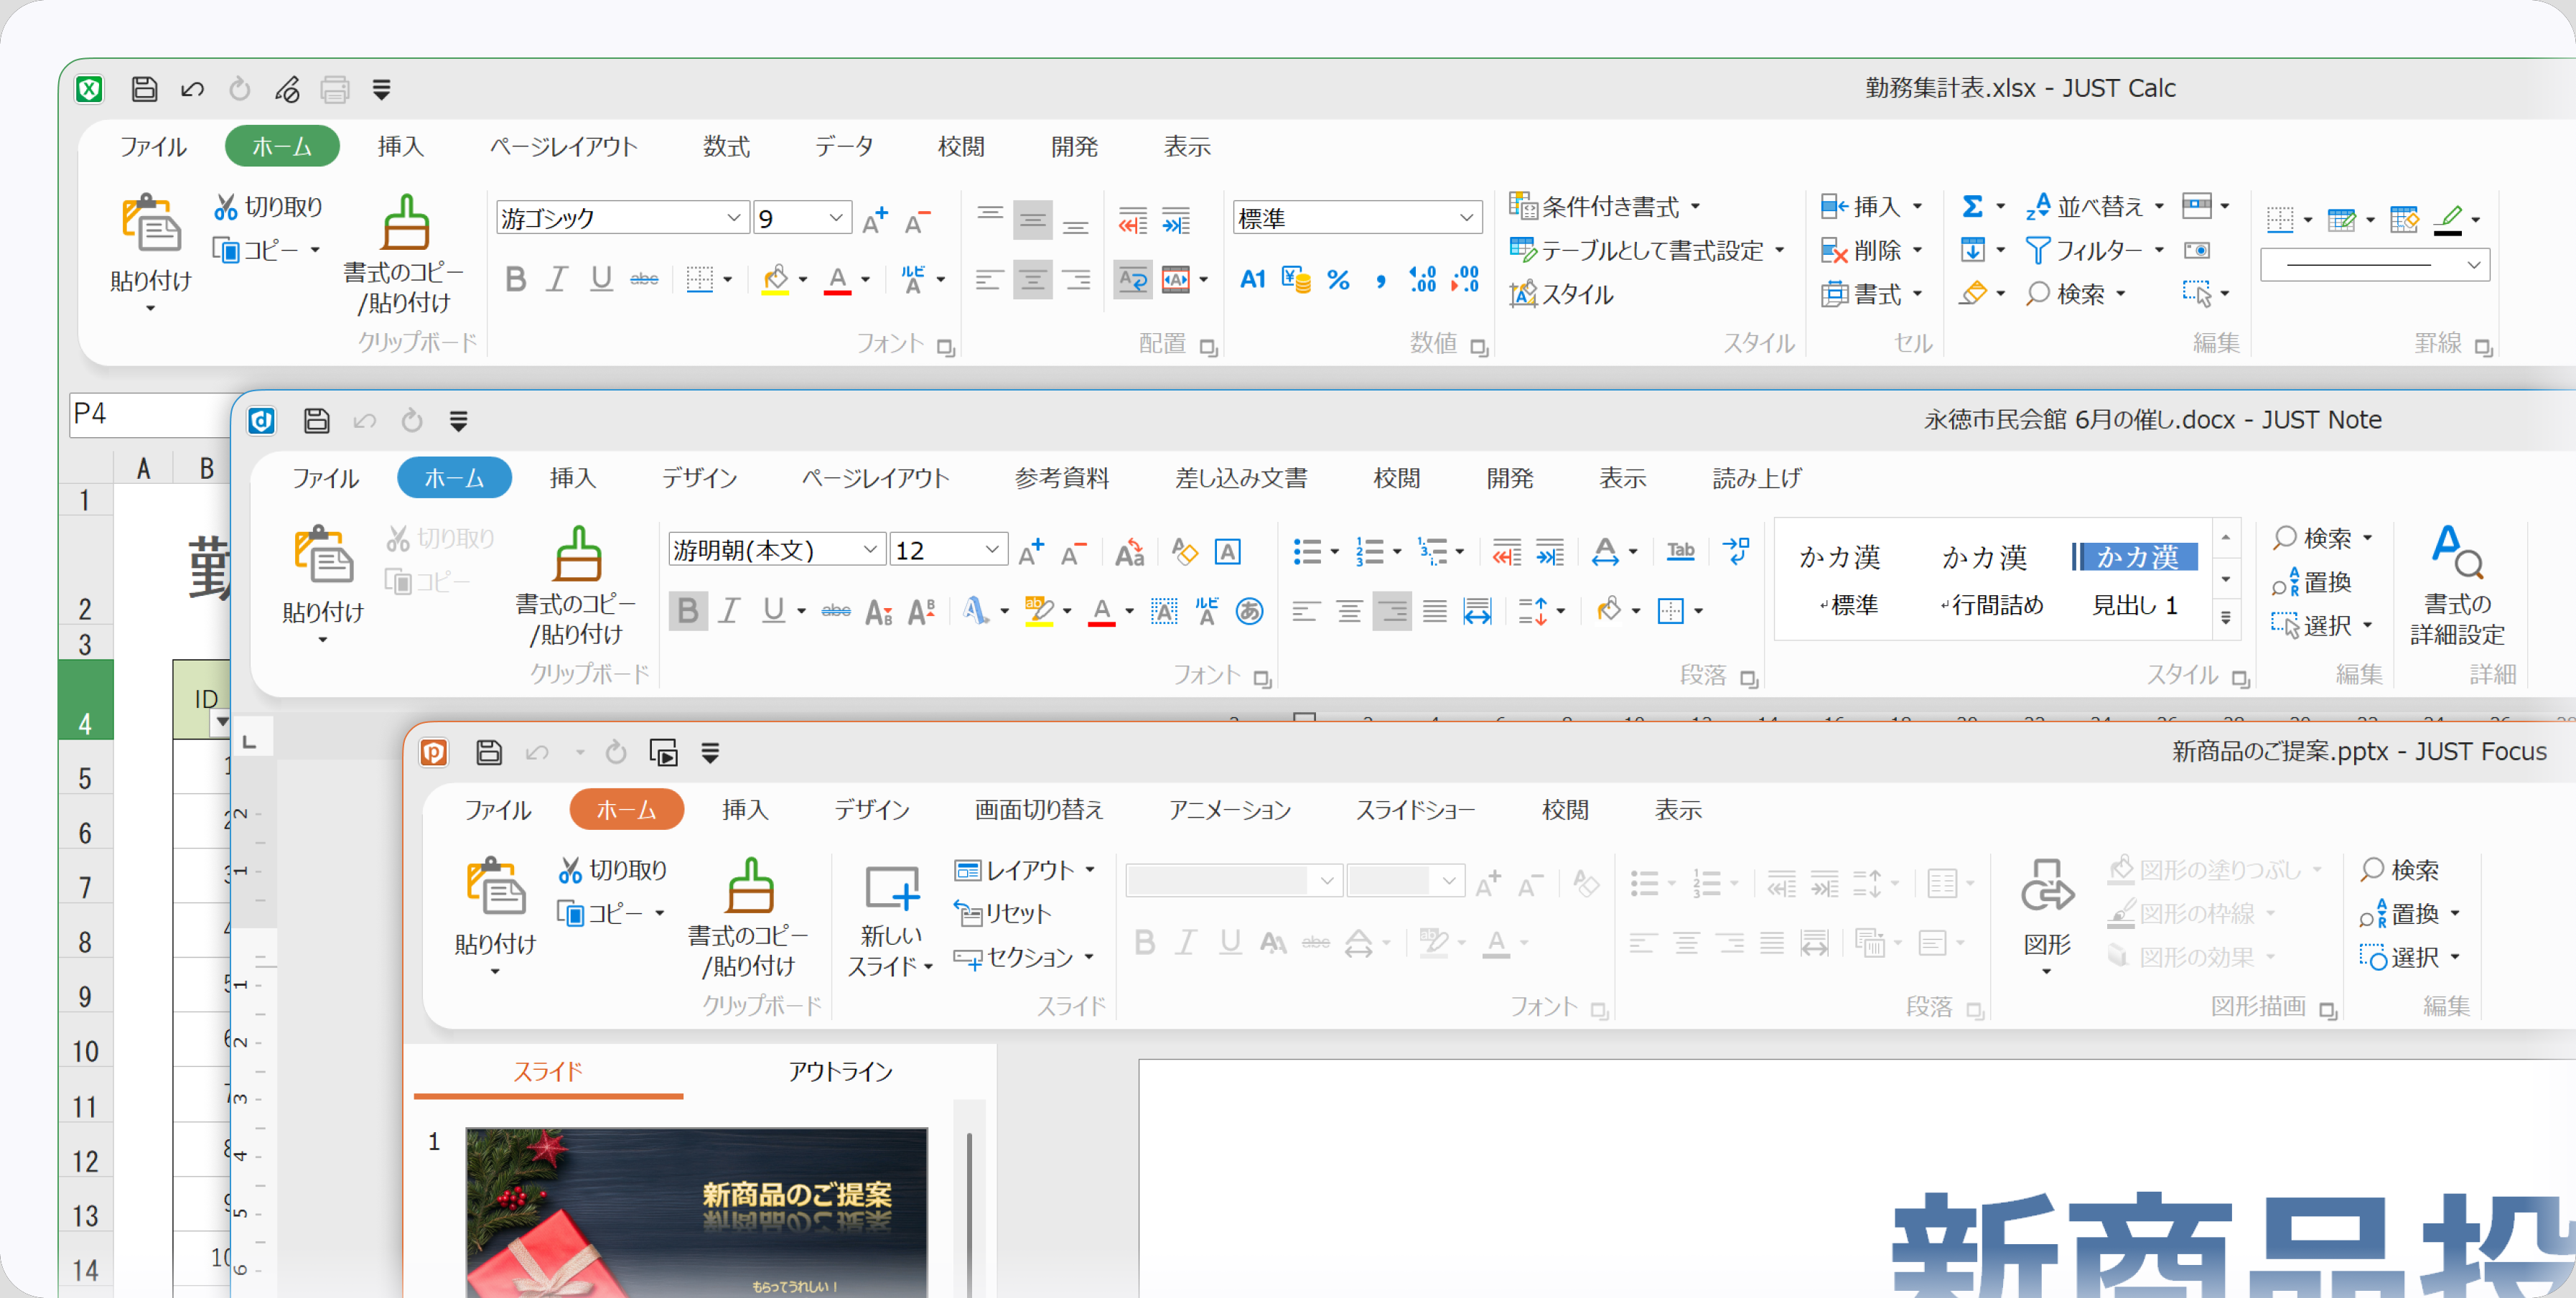The height and width of the screenshot is (1298, 2576).
Task: Click the print icon in JUST Calc toolbar
Action: pos(334,89)
